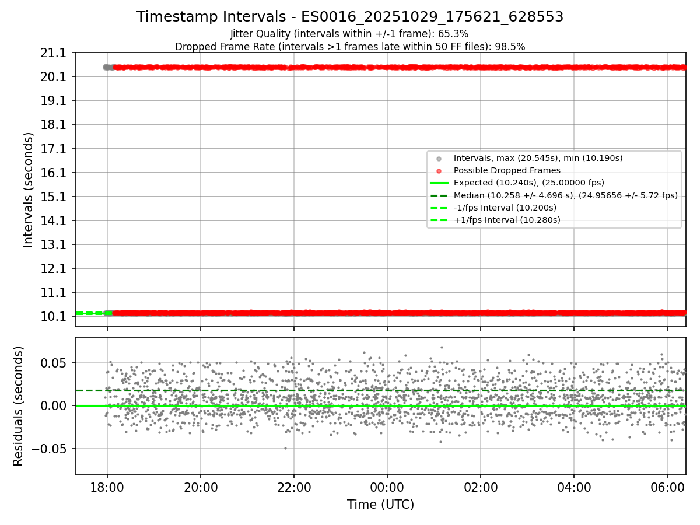
Task: Click the legend entry 'Expected (10.240s), (25.00000 fps)'
Action: click(528, 183)
